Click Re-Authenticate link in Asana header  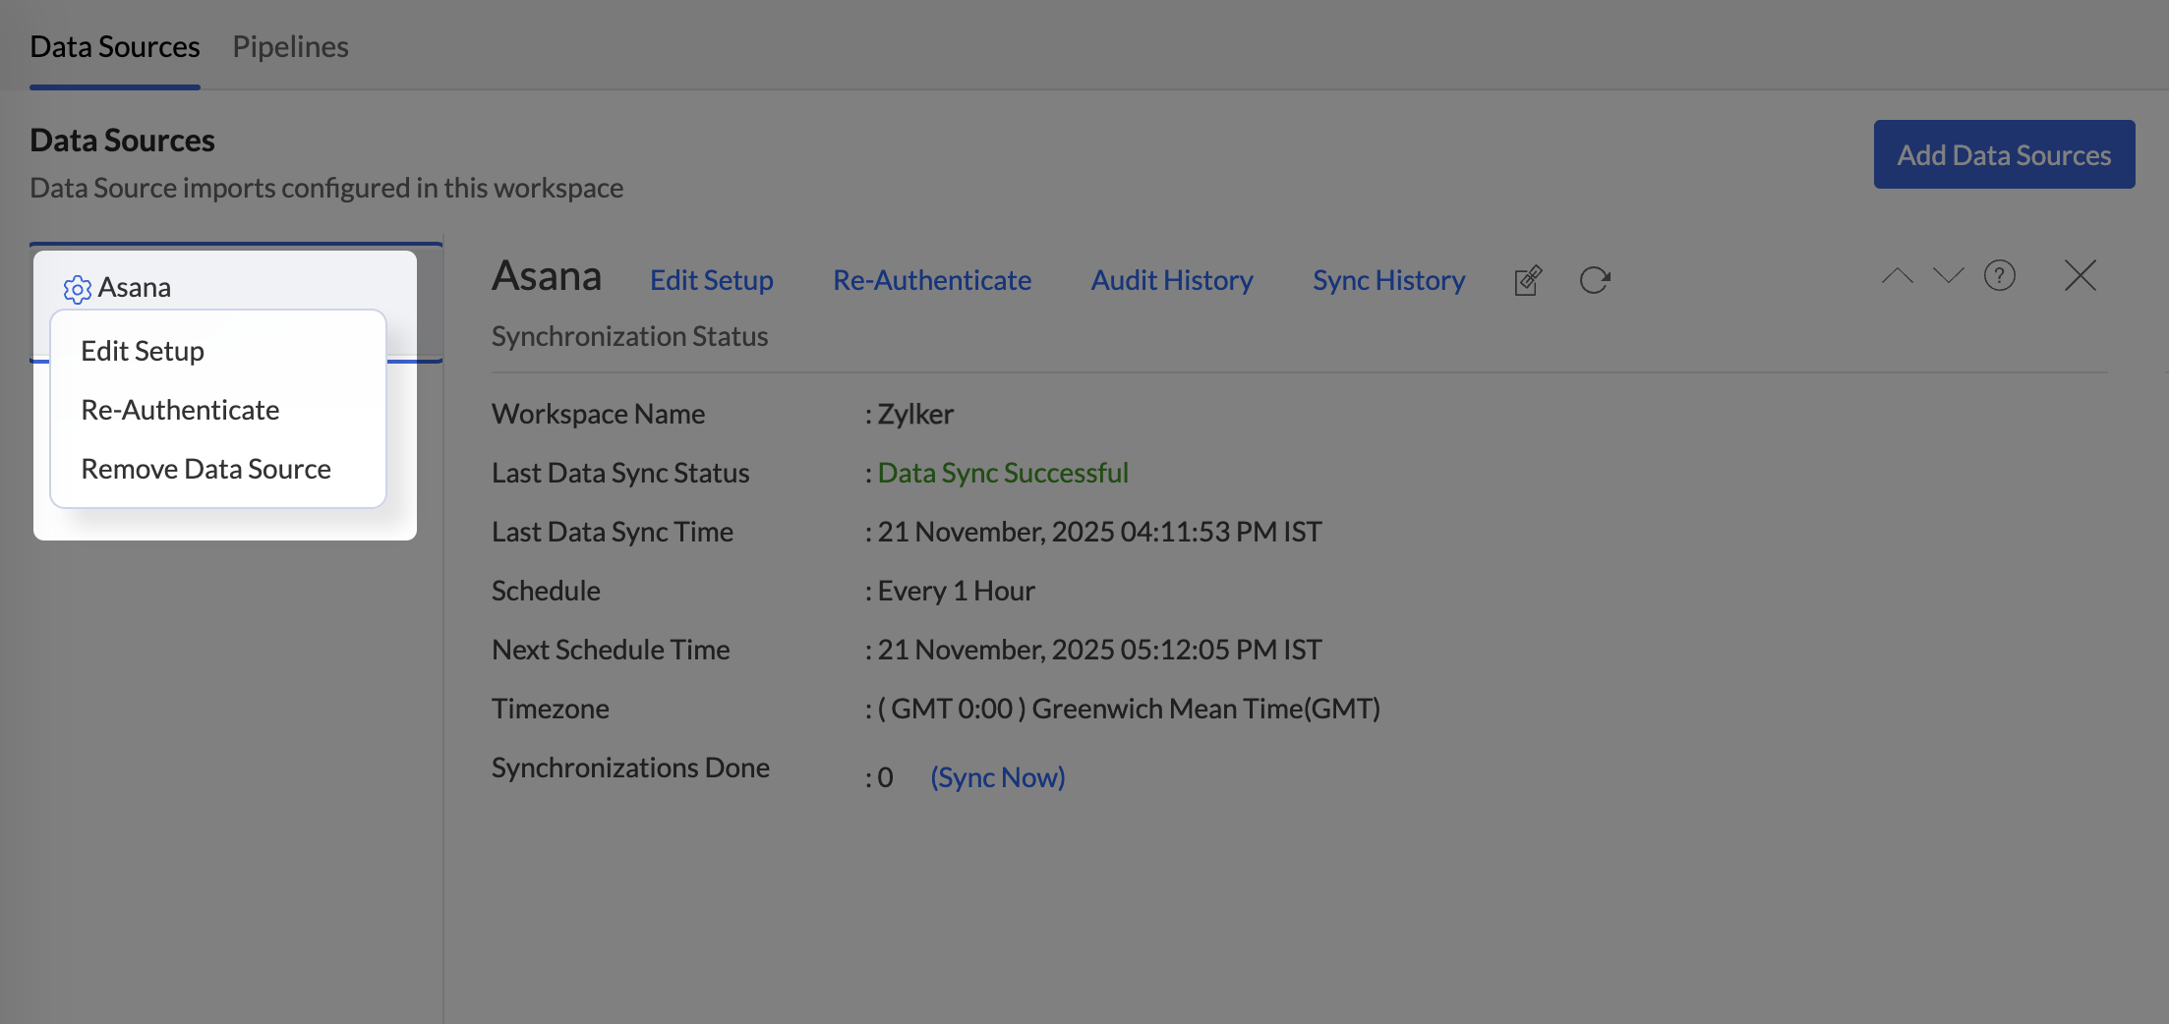click(931, 280)
